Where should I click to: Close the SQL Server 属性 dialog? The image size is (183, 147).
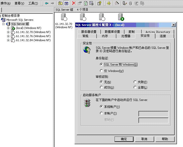pos(174,25)
